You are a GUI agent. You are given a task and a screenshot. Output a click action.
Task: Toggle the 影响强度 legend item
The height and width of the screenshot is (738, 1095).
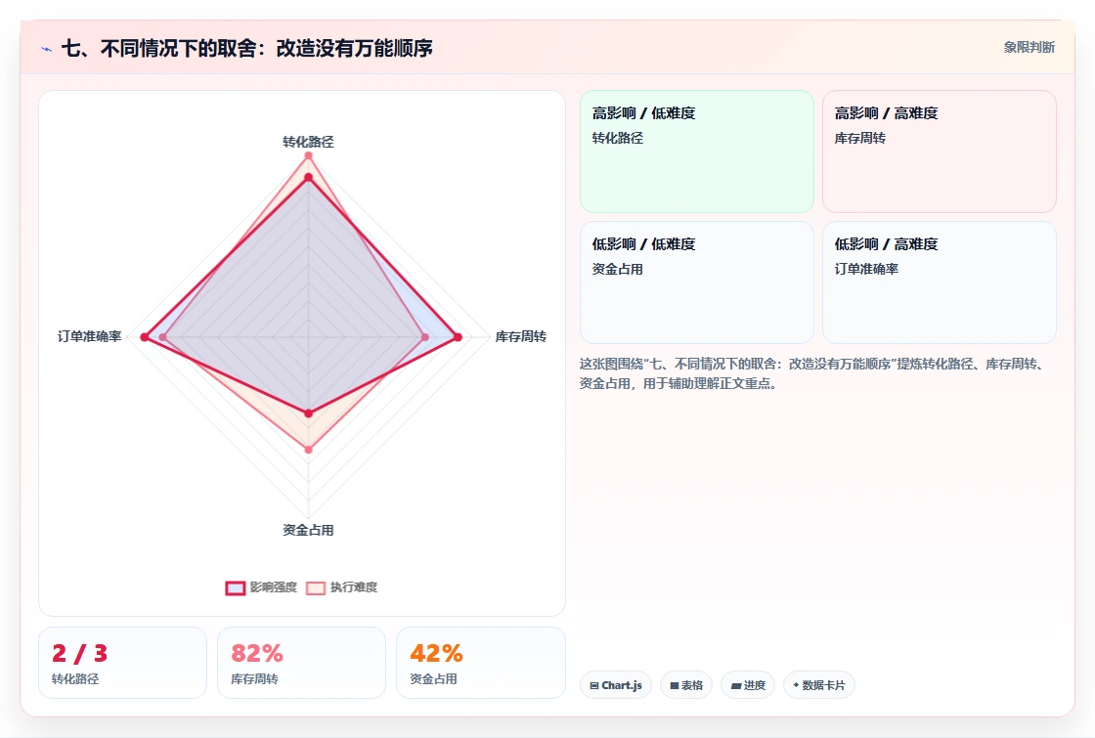tap(261, 587)
